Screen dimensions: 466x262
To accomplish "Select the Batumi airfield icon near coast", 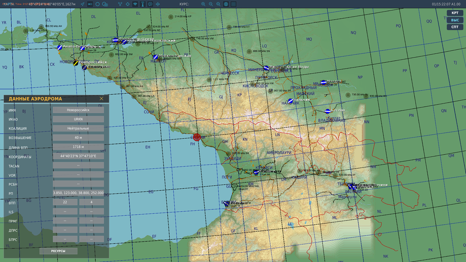I will (226, 204).
